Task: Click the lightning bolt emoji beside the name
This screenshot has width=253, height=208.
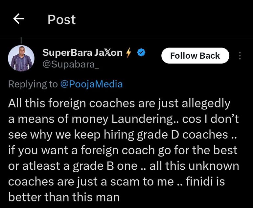Action: click(129, 53)
